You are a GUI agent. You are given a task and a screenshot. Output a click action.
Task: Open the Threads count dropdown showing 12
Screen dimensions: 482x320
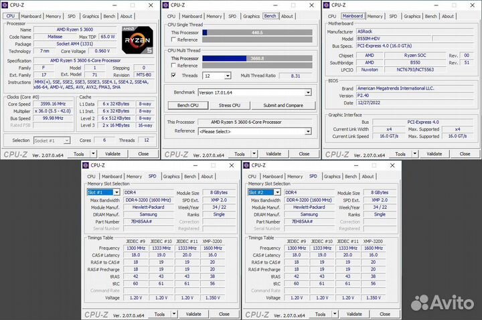[228, 76]
